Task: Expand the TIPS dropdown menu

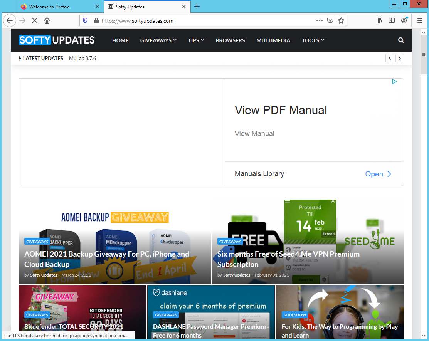Action: click(196, 40)
